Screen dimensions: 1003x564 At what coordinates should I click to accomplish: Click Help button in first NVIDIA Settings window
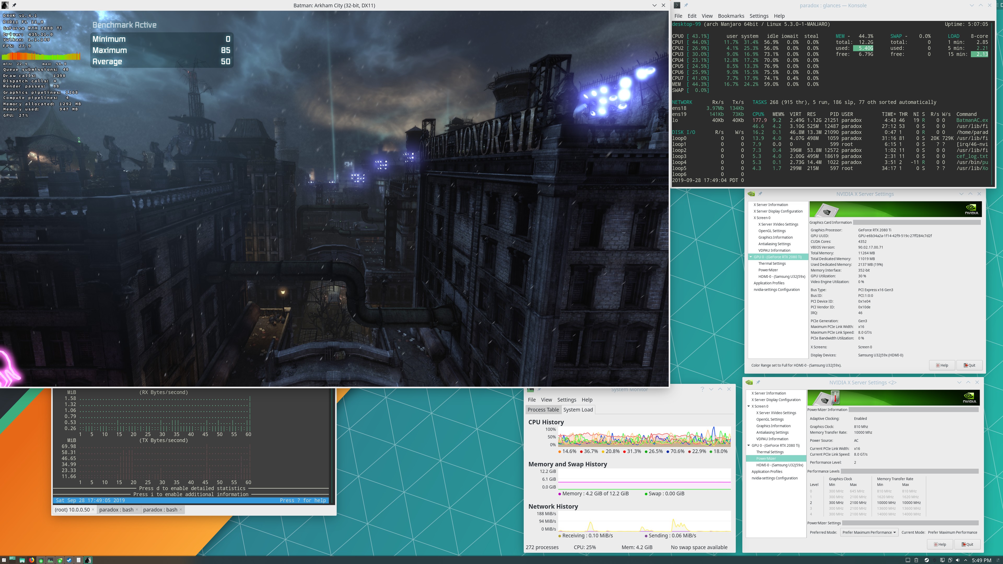942,365
